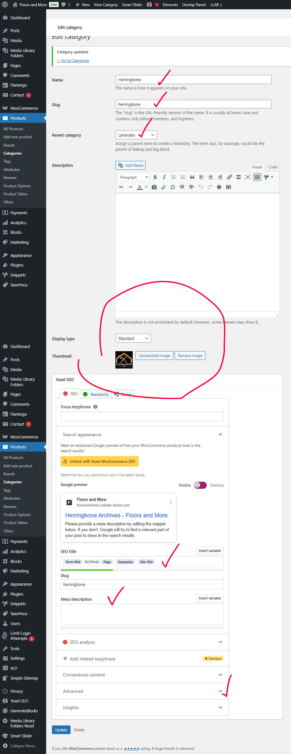Expand the Advanced section
Image resolution: width=291 pixels, height=754 pixels.
[142, 691]
